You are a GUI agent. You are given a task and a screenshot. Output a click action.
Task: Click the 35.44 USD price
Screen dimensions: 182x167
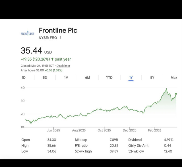(32, 51)
